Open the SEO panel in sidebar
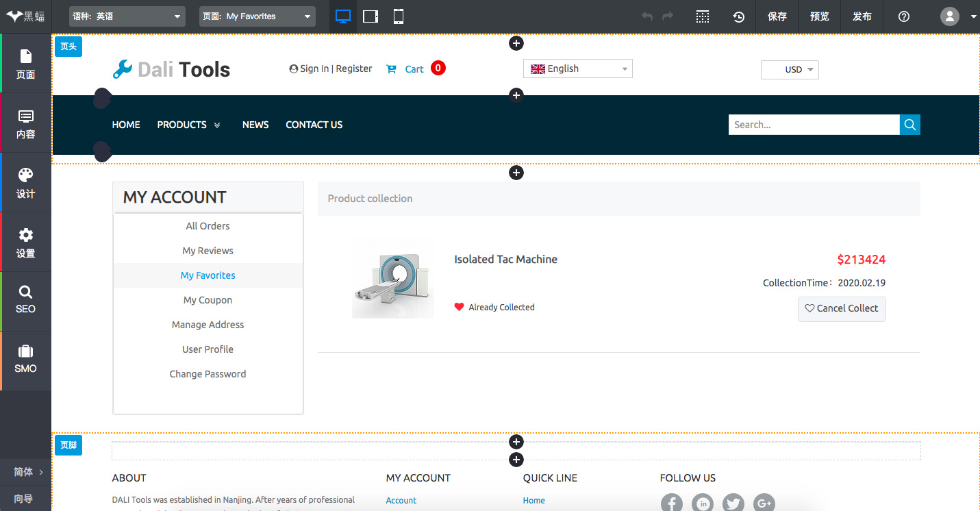Screen dimensions: 980x511 coord(25,301)
